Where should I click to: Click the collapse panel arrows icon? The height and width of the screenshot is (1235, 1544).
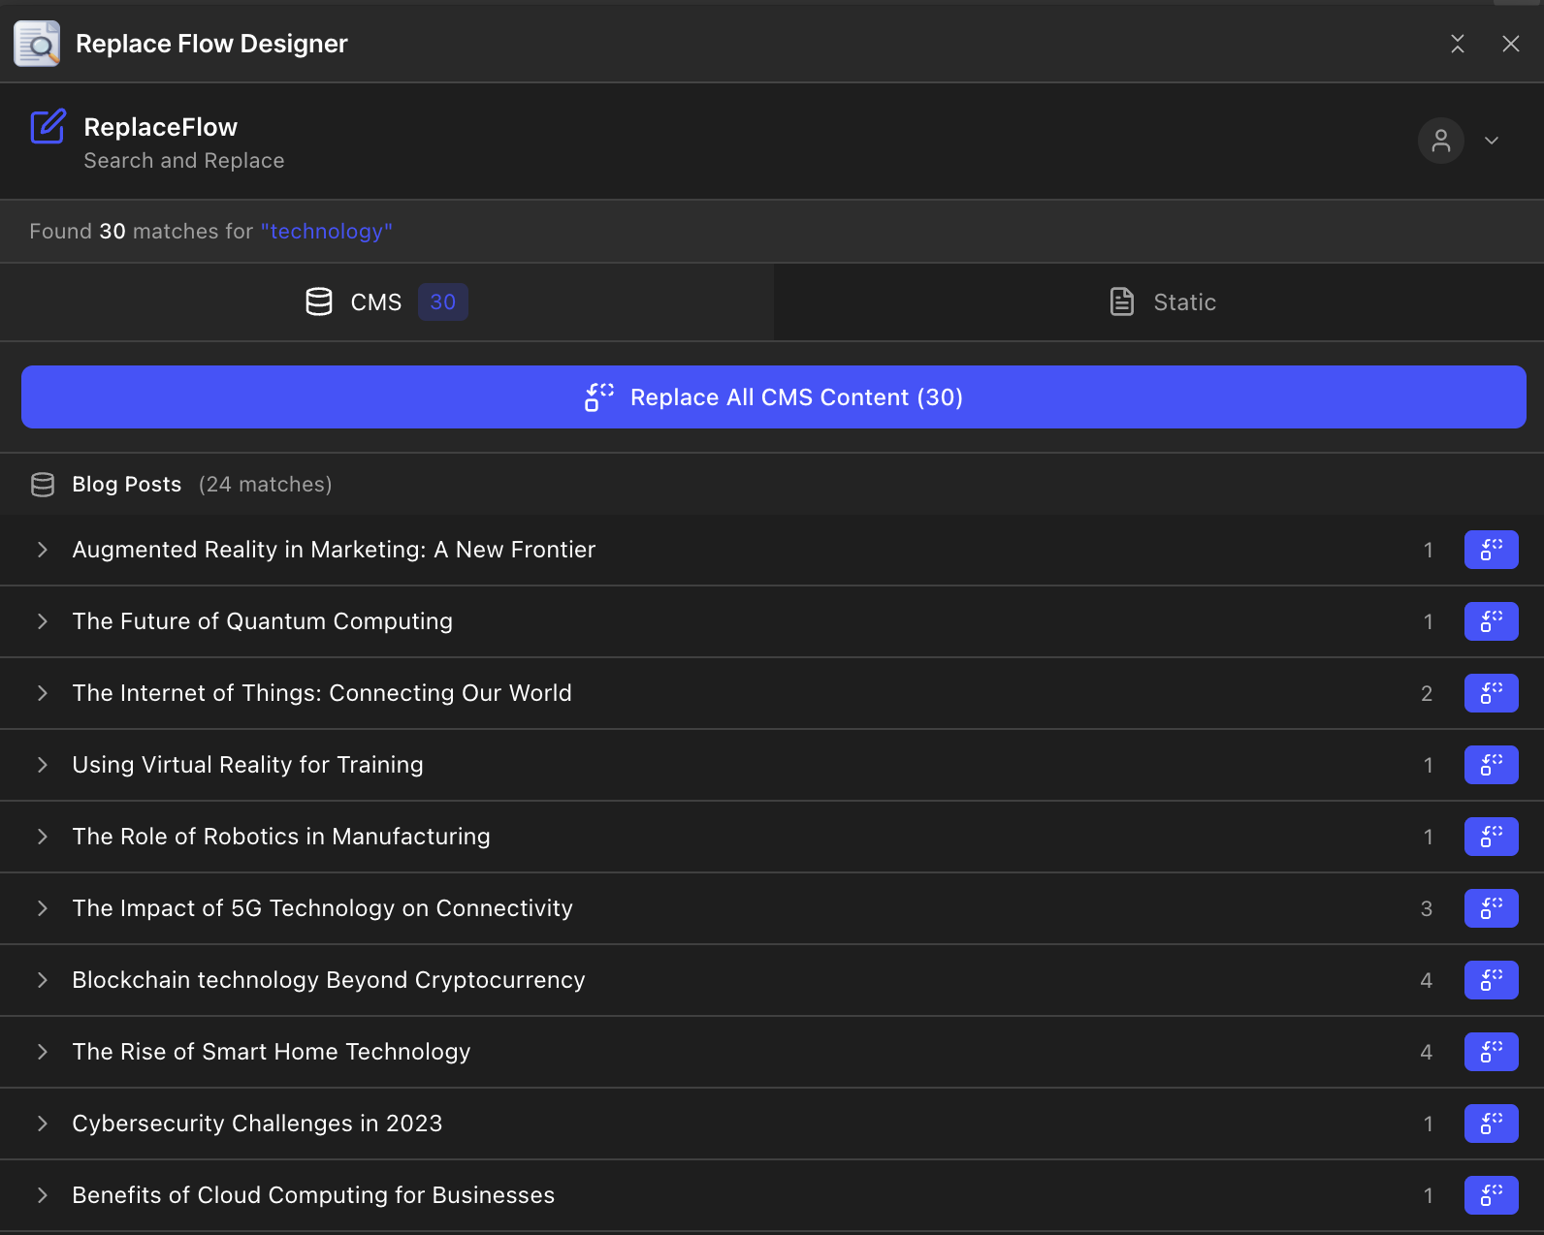pyautogui.click(x=1457, y=44)
